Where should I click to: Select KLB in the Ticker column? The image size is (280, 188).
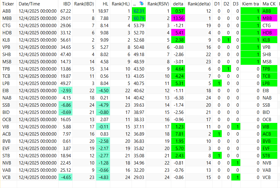[6, 40]
